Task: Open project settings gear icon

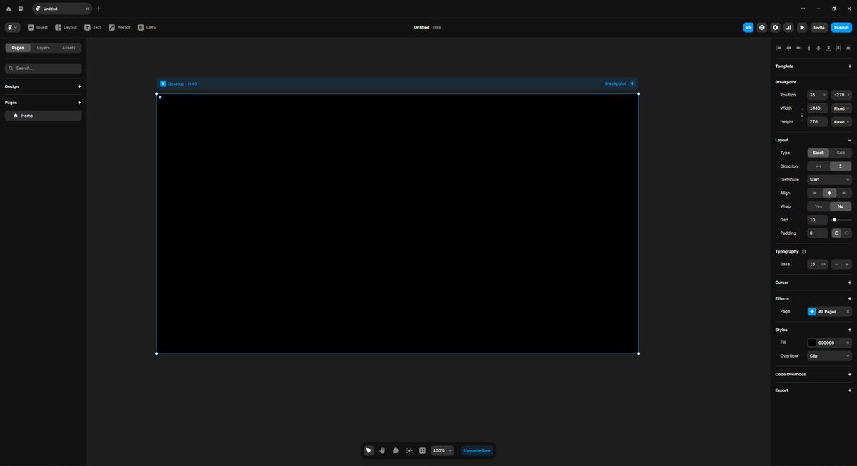Action: 775,27
